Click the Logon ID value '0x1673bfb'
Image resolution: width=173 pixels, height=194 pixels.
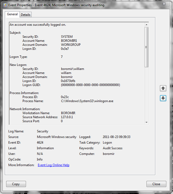pos(68,81)
